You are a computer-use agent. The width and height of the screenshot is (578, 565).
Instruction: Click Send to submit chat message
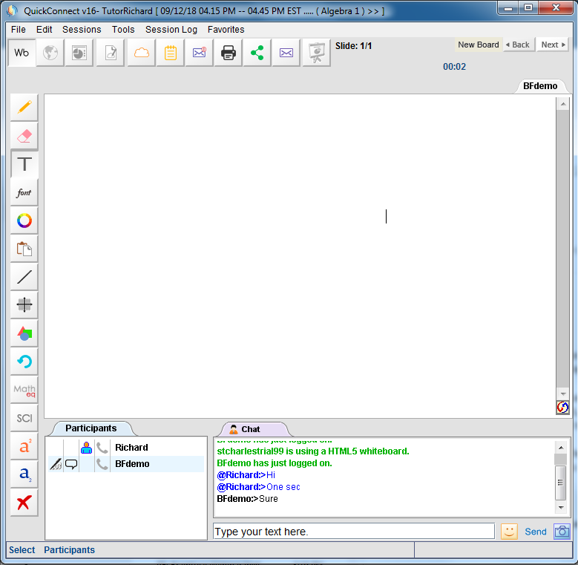pos(535,532)
